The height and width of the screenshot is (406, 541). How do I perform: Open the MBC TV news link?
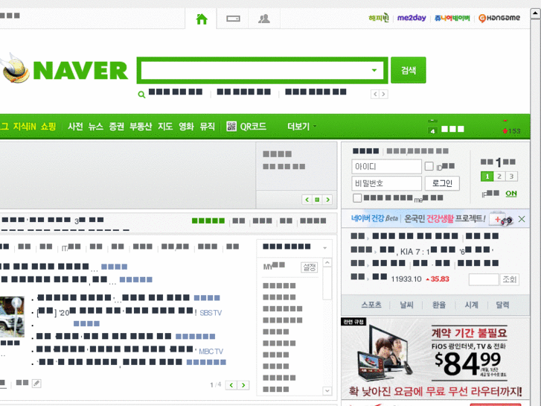coord(211,352)
